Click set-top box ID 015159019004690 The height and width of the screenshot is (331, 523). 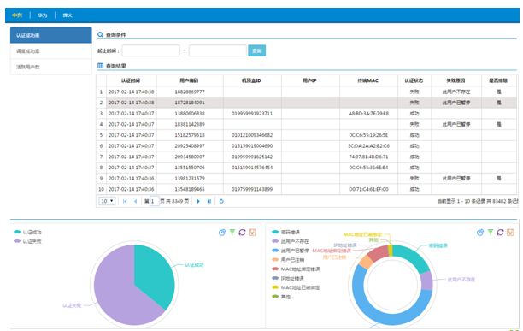pos(252,145)
